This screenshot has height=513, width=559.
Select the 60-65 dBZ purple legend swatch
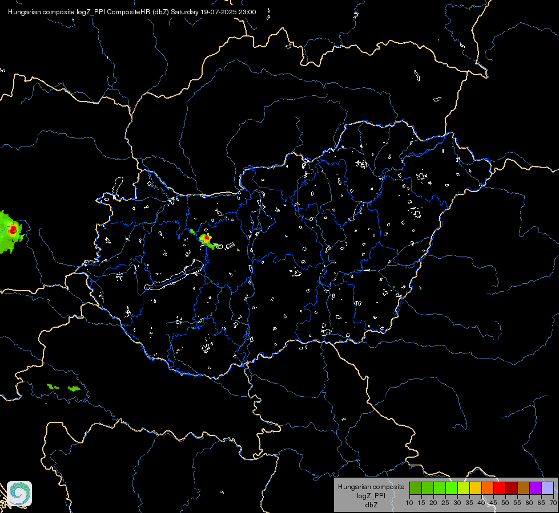[x=536, y=488]
